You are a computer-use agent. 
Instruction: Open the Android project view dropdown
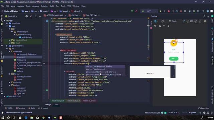point(11,16)
